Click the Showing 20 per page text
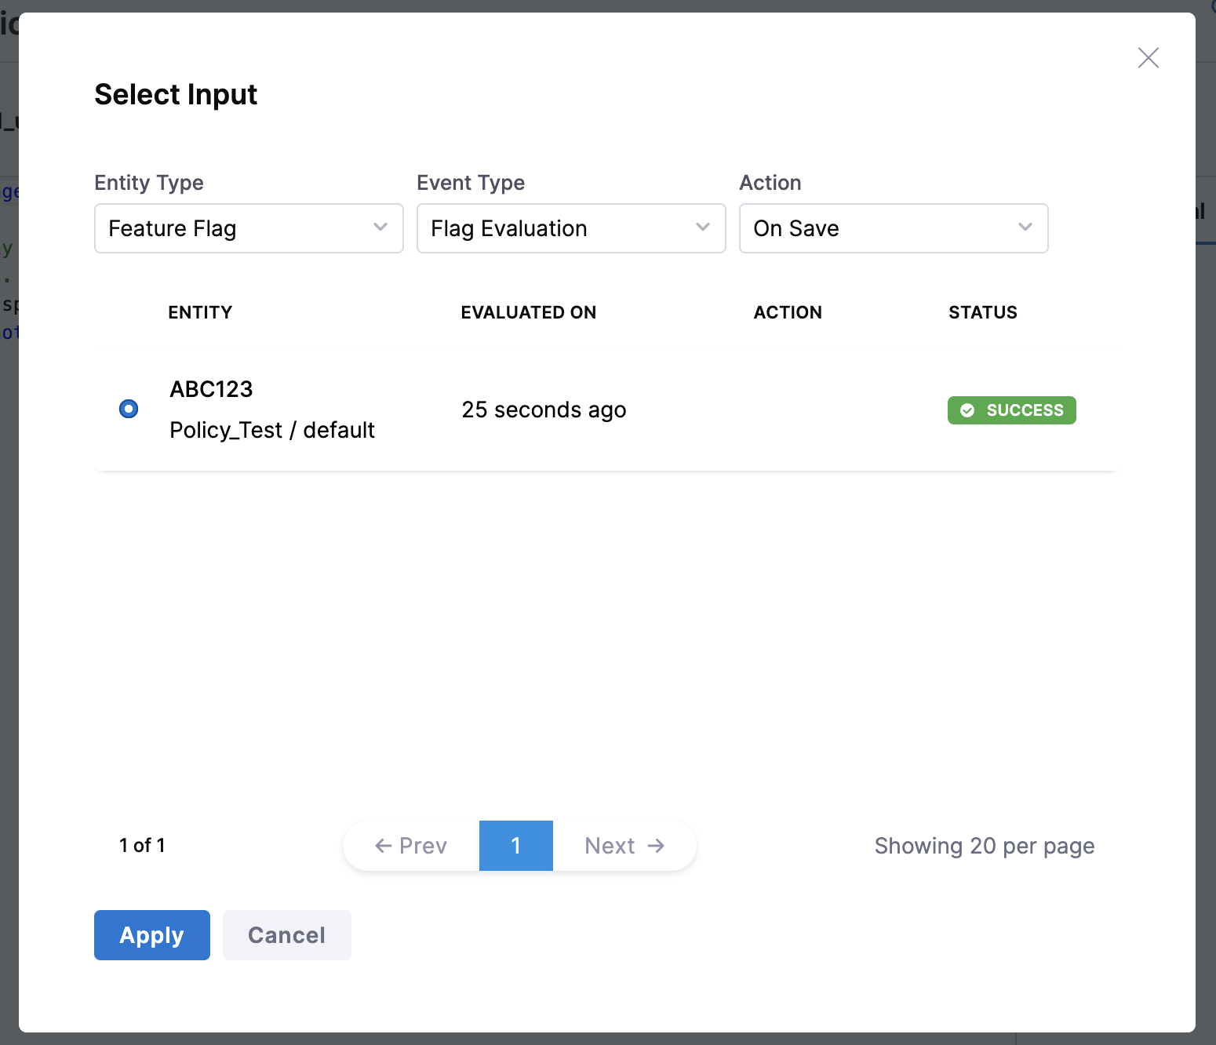Screen dimensions: 1216x1045 (984, 846)
